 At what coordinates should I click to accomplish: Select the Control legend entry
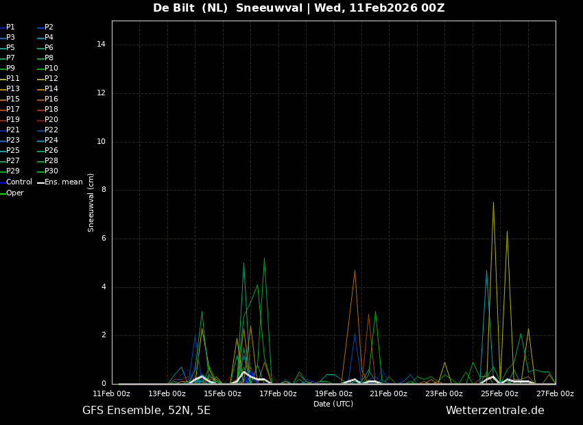pyautogui.click(x=19, y=182)
